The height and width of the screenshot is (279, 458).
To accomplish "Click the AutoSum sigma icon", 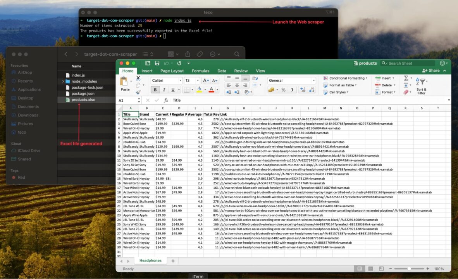I will pos(406,78).
